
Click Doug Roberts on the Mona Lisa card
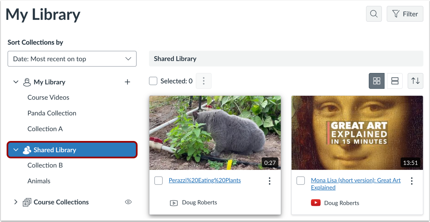tap(342, 203)
